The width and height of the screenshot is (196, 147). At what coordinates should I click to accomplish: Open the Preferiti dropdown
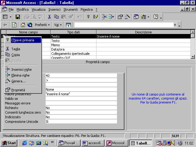42,25
